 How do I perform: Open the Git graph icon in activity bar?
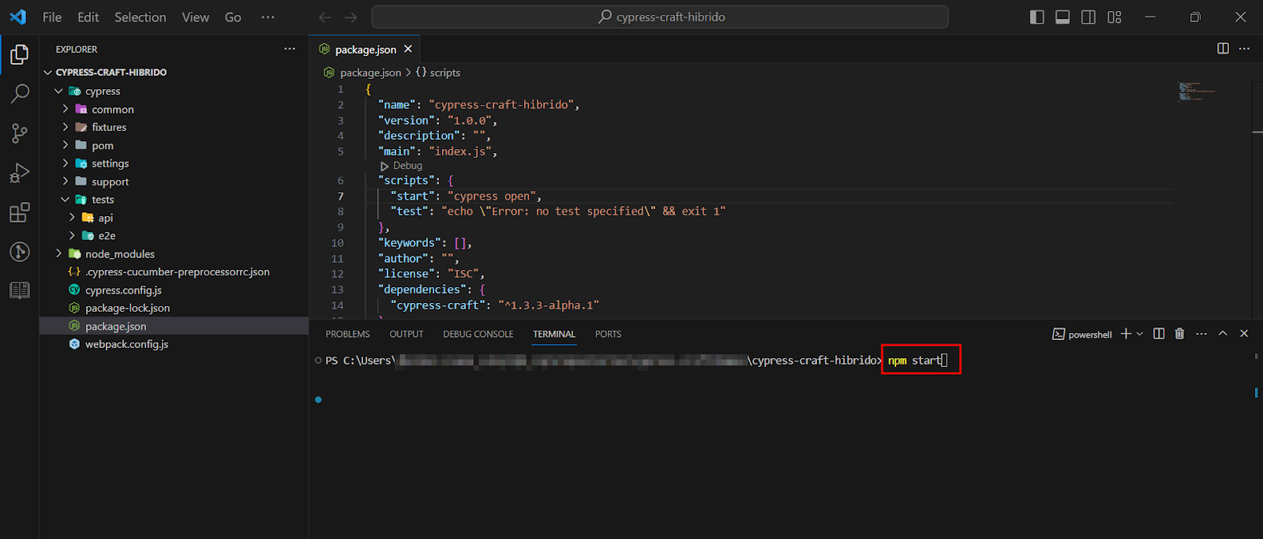[x=20, y=252]
